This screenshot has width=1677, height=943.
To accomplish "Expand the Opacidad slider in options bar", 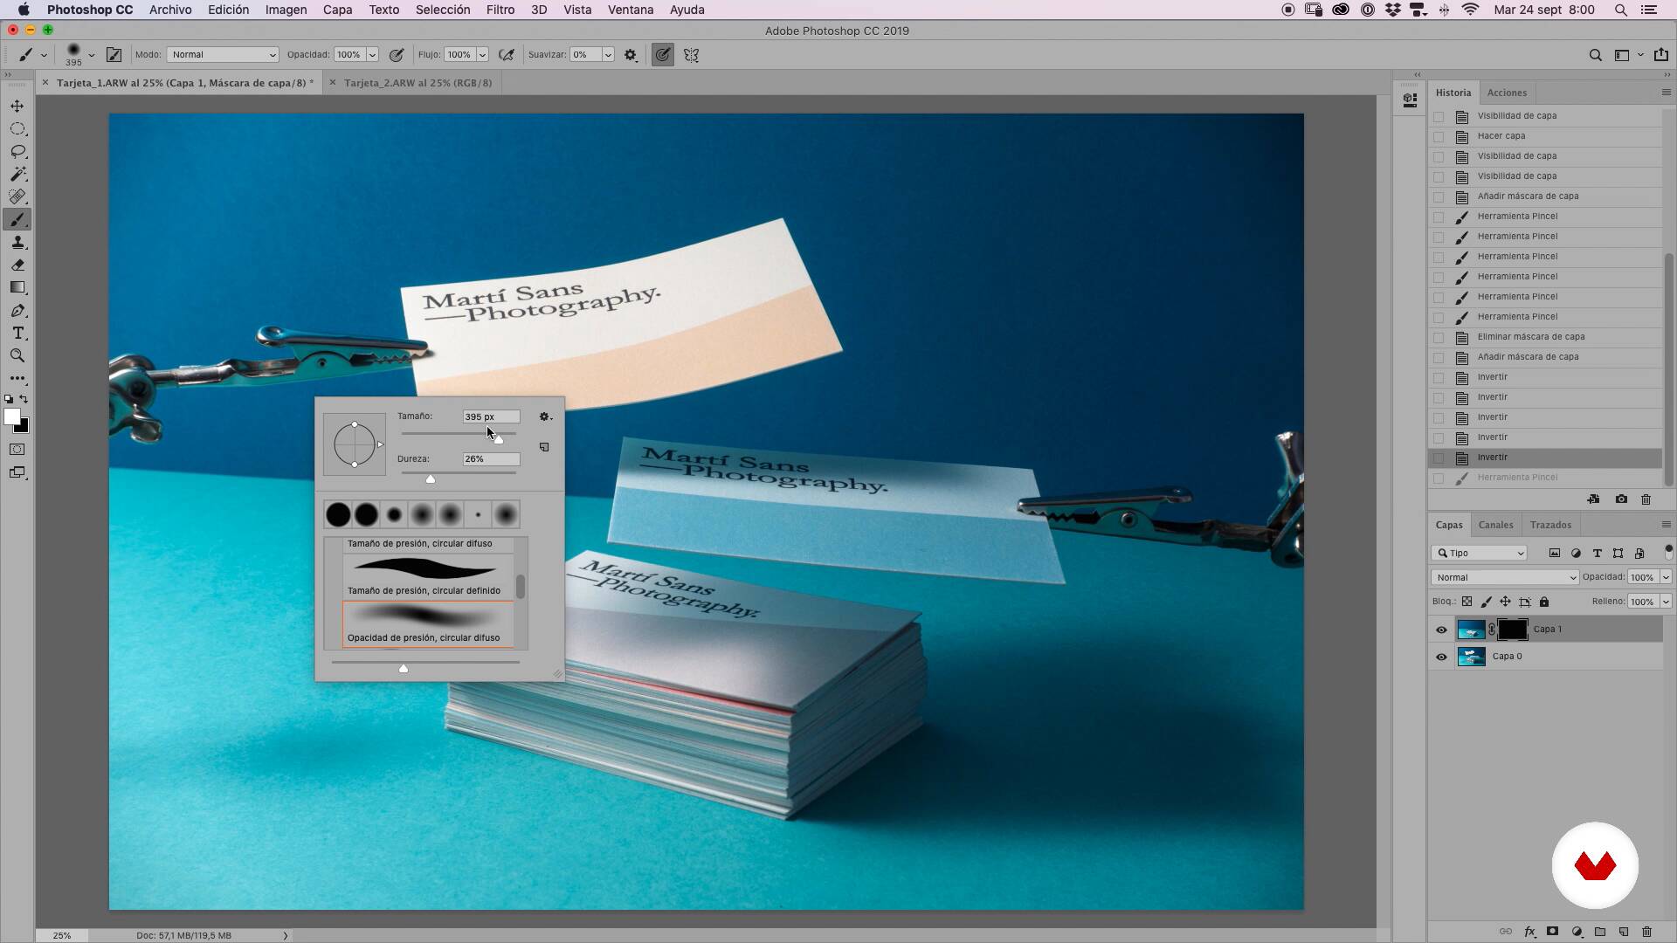I will [x=372, y=54].
